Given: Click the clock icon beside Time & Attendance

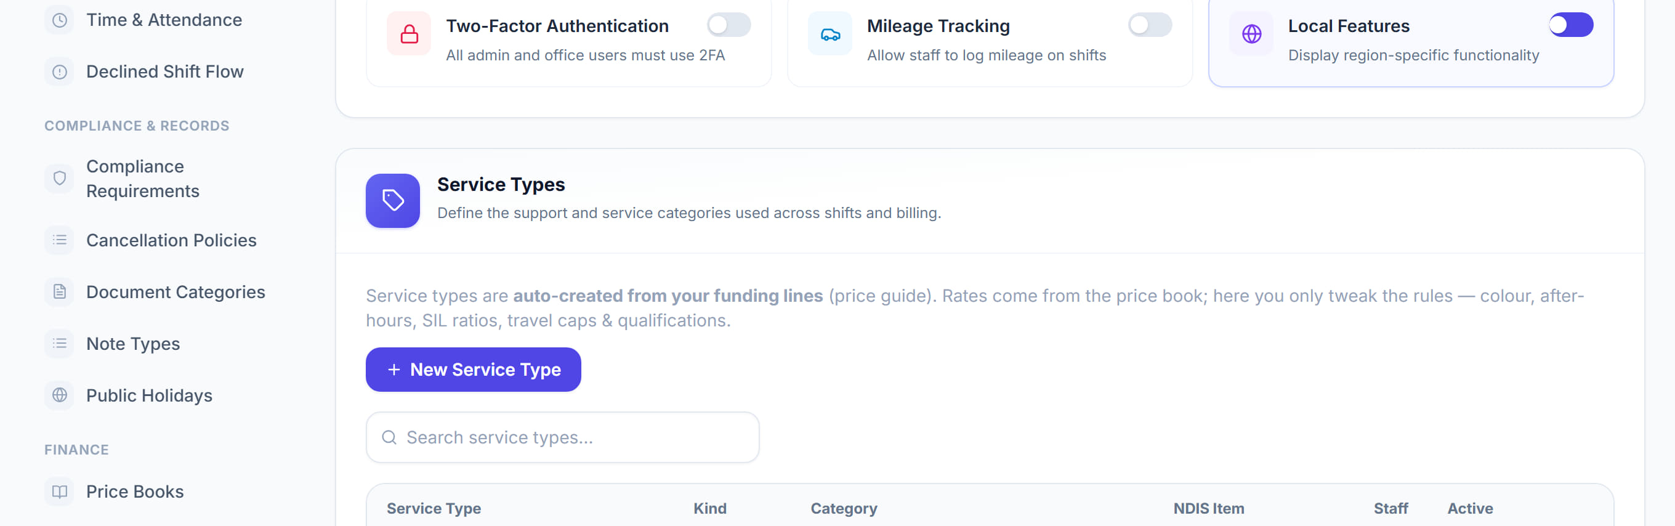Looking at the screenshot, I should click(x=59, y=20).
